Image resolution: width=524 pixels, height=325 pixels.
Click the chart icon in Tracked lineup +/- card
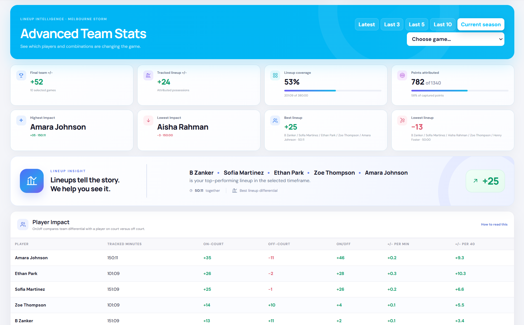click(148, 75)
